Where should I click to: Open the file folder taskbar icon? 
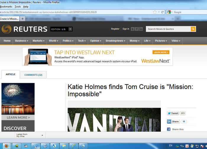[x=64, y=146]
